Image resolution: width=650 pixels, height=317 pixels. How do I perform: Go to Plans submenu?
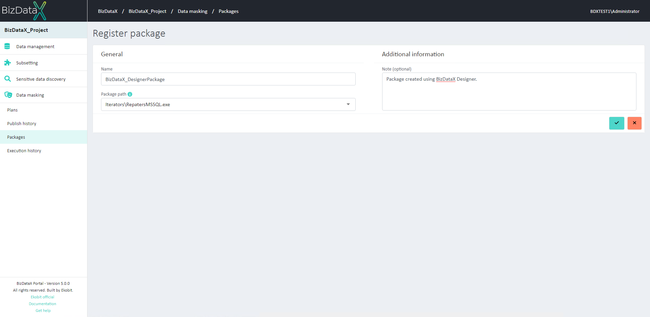pos(43,110)
